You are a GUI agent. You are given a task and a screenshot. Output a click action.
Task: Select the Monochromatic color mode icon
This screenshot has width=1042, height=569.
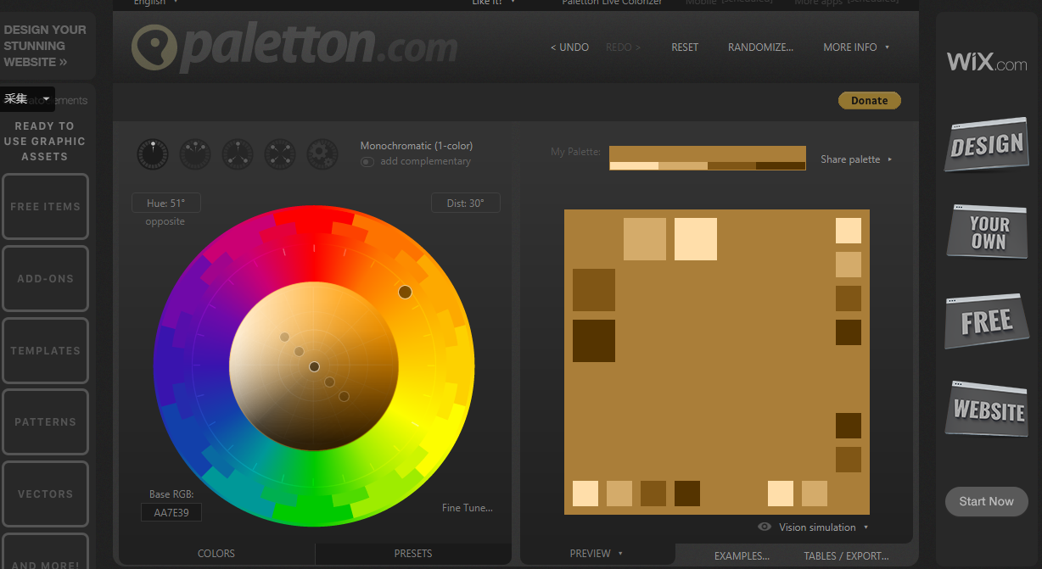point(153,154)
